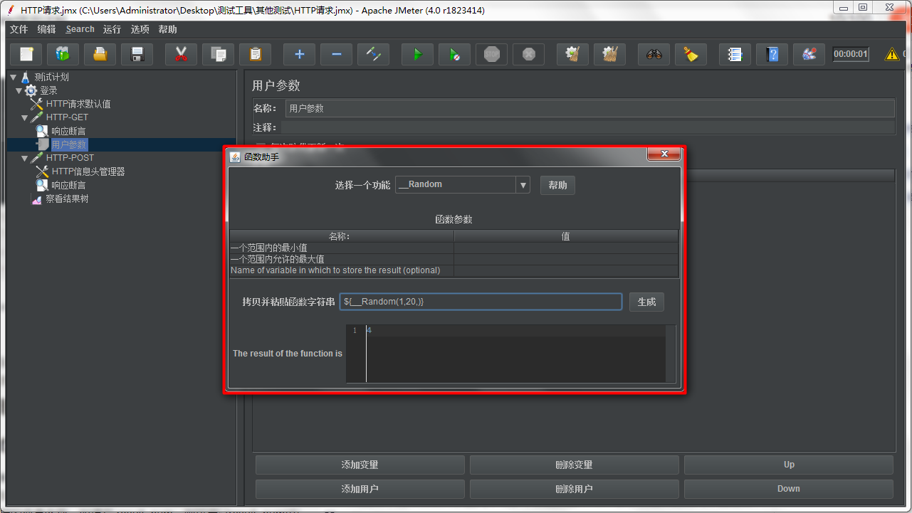
Task: Open Help with the question-mark book icon
Action: click(772, 54)
